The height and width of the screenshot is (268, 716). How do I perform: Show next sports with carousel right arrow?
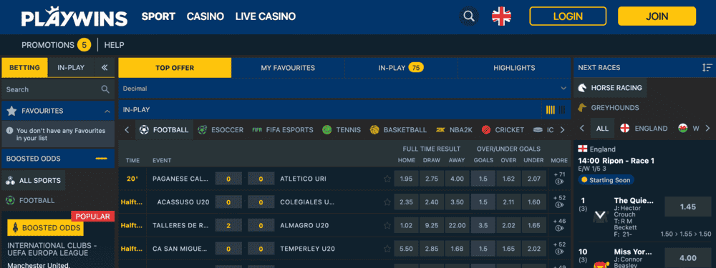[562, 130]
